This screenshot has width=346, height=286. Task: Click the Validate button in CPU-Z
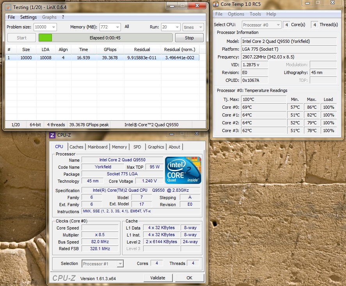tap(158, 278)
